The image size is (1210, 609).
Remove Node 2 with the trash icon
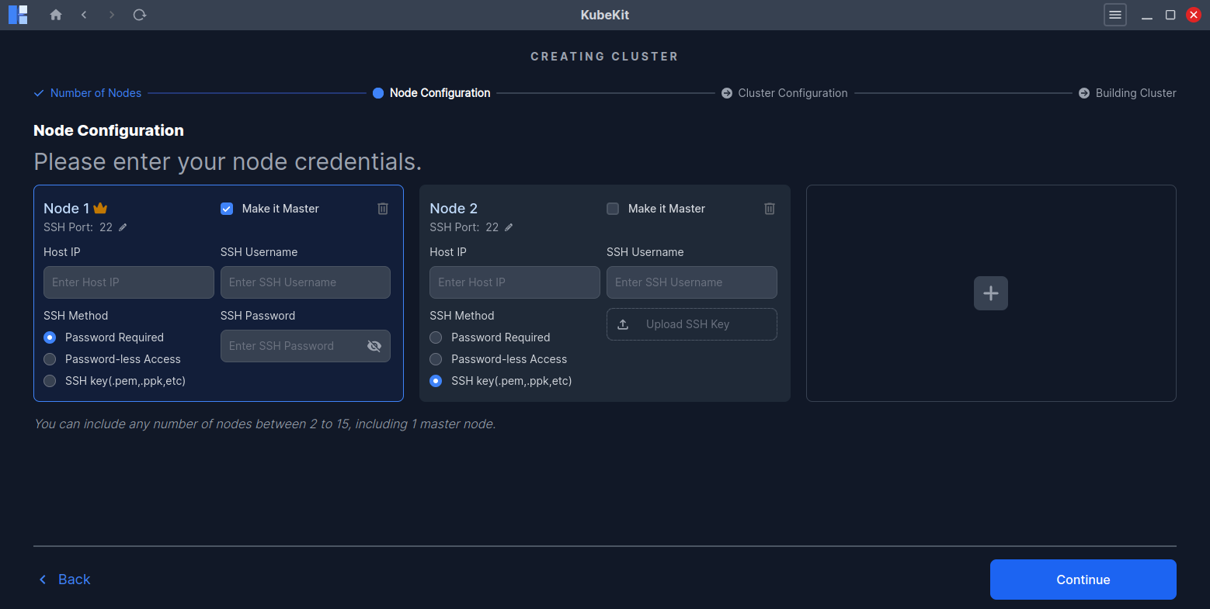(x=769, y=208)
